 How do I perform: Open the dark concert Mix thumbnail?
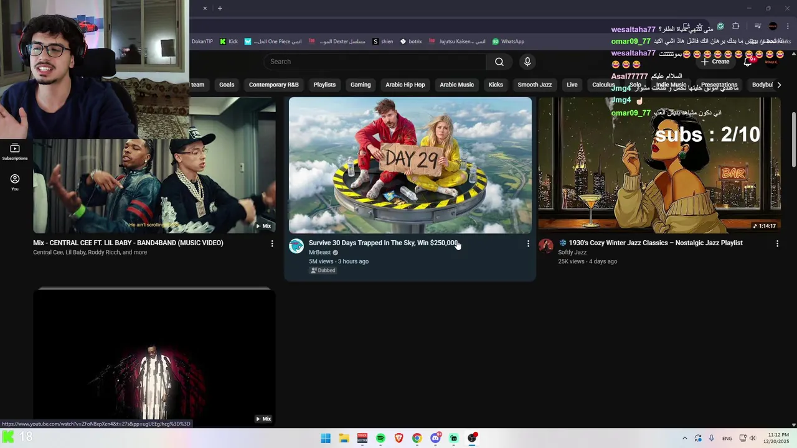[x=154, y=357]
